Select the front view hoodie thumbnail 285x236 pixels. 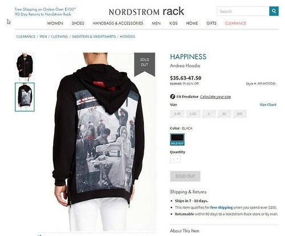[x=25, y=67]
